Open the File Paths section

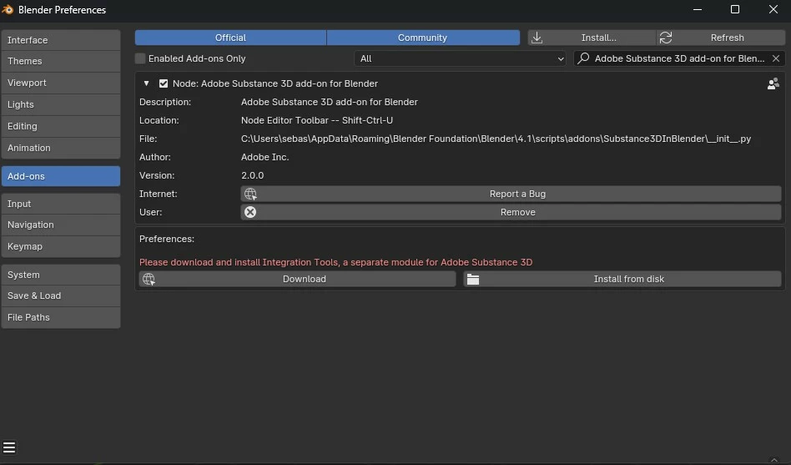61,317
